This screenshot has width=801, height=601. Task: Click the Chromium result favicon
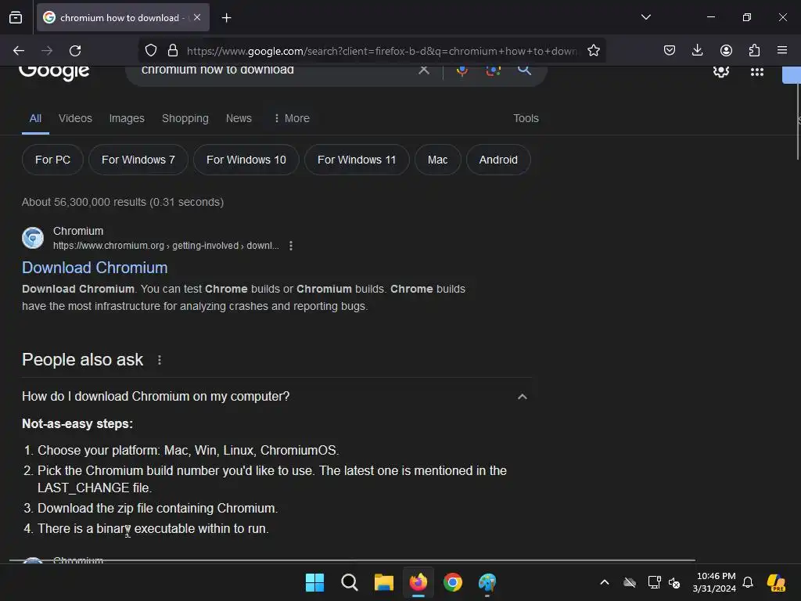[x=33, y=238]
